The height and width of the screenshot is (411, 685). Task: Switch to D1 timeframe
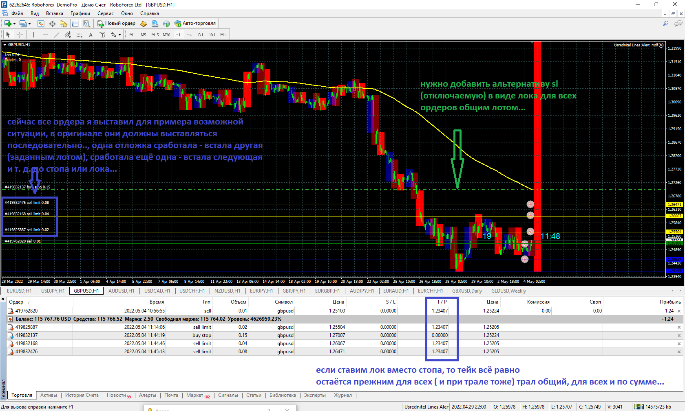pos(201,35)
